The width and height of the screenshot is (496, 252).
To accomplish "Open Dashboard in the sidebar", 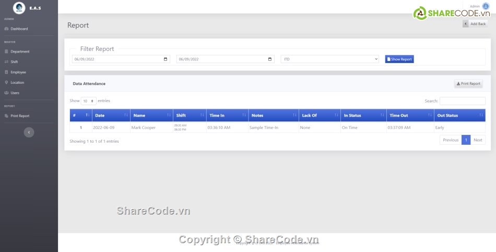I will (19, 29).
